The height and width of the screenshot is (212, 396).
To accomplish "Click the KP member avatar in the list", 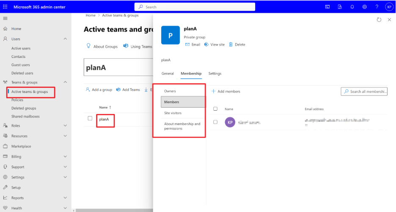I will pyautogui.click(x=230, y=122).
